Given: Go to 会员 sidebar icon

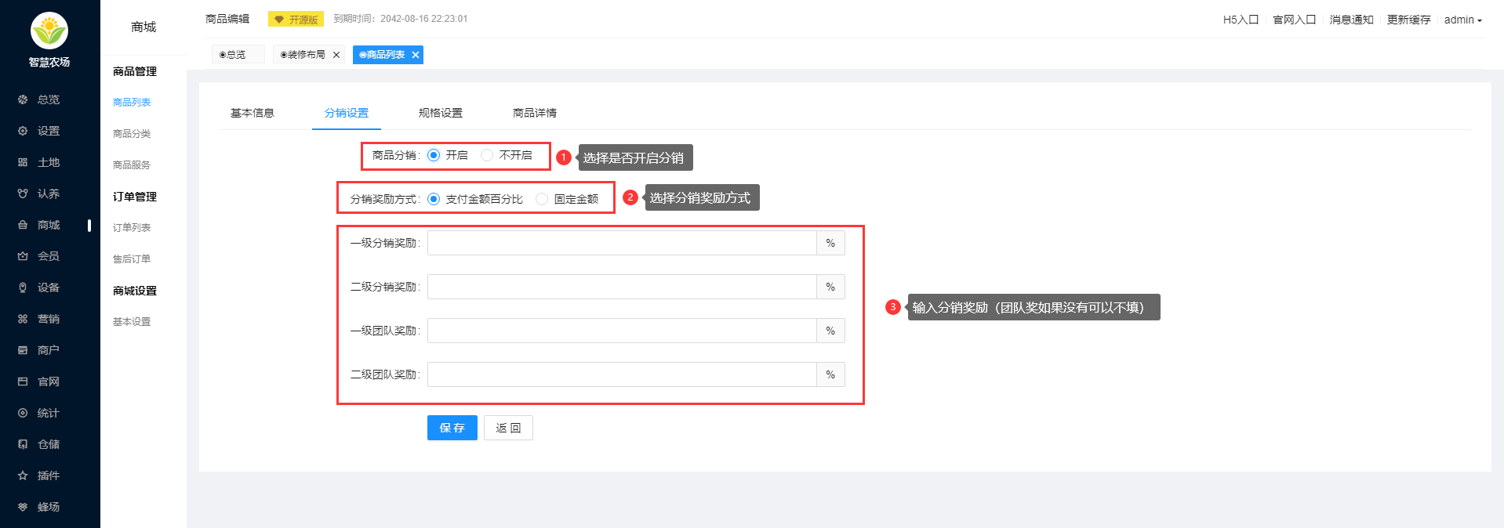Looking at the screenshot, I should pyautogui.click(x=23, y=256).
